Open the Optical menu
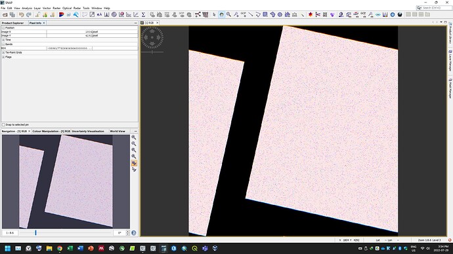 click(x=67, y=8)
